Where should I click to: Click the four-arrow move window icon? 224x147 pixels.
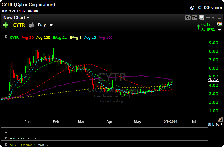click(208, 18)
